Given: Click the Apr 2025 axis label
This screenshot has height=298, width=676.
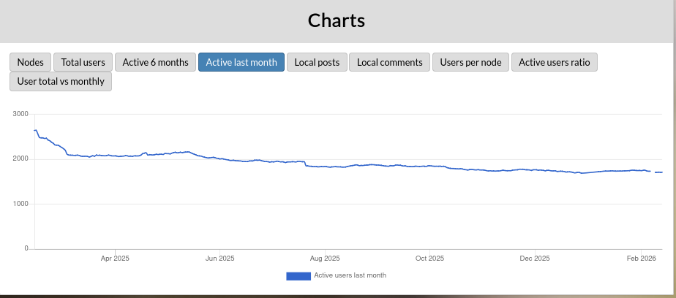Looking at the screenshot, I should 115,259.
